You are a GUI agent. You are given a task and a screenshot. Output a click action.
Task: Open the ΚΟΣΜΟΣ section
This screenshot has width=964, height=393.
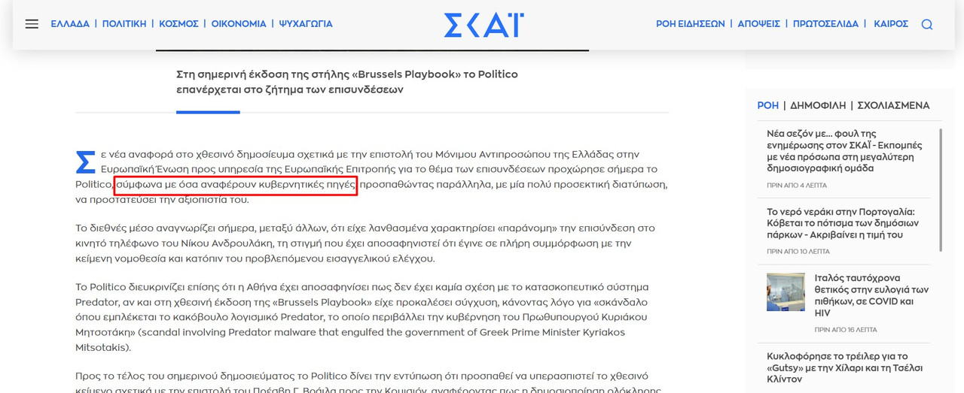coord(178,24)
